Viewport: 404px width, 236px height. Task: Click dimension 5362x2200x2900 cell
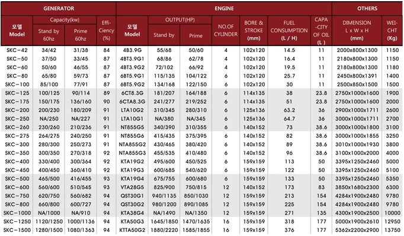(x=357, y=230)
